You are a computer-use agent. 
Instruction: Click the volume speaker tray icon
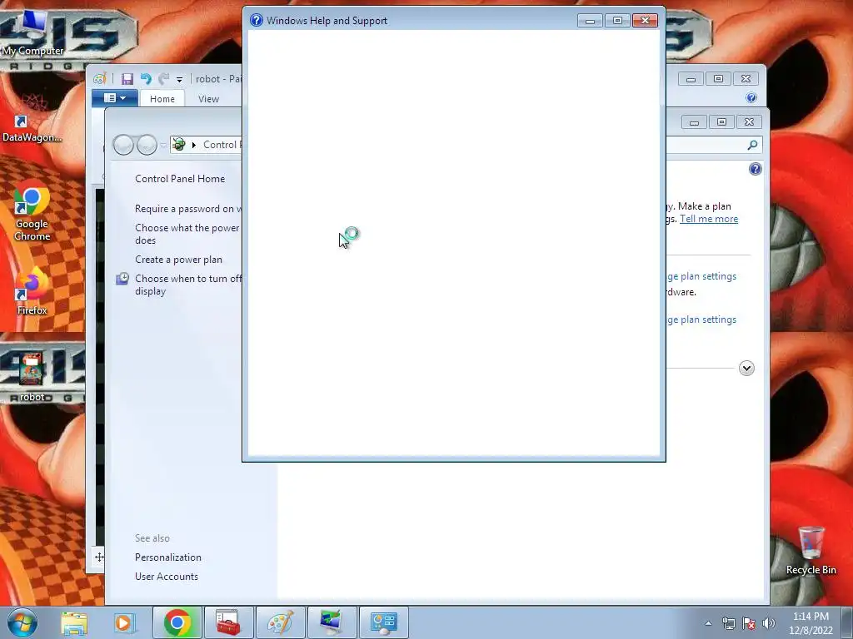pyautogui.click(x=769, y=623)
